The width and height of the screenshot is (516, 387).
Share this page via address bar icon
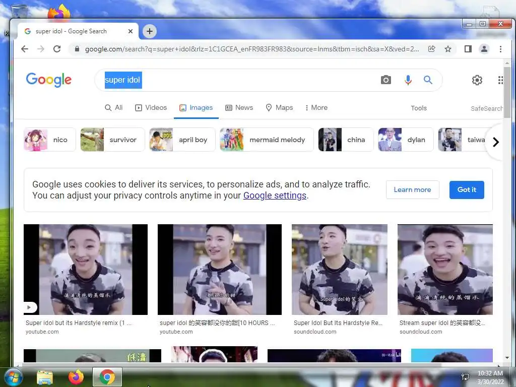tap(431, 49)
